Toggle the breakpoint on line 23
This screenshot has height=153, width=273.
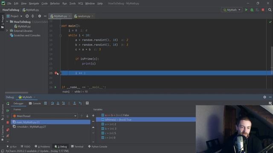(x=56, y=73)
